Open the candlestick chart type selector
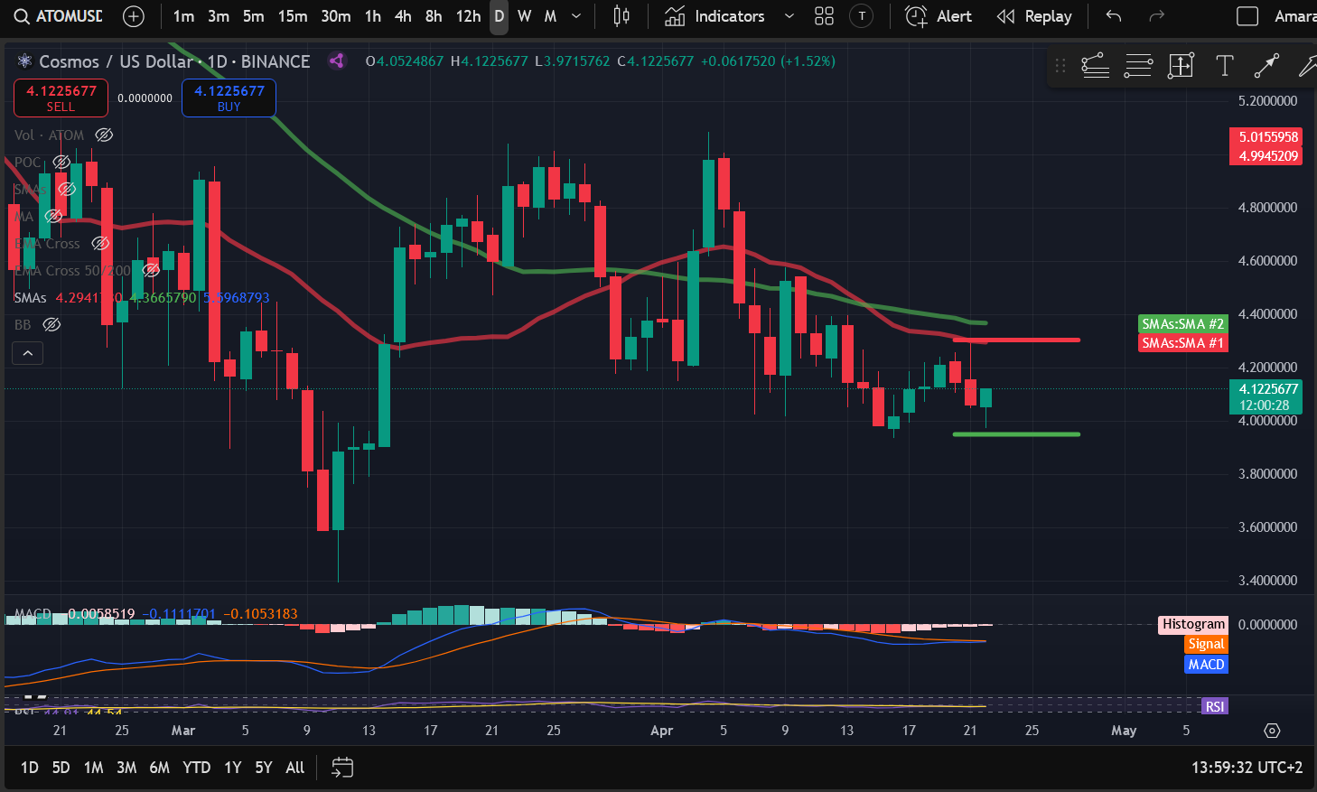The height and width of the screenshot is (792, 1317). [x=621, y=16]
